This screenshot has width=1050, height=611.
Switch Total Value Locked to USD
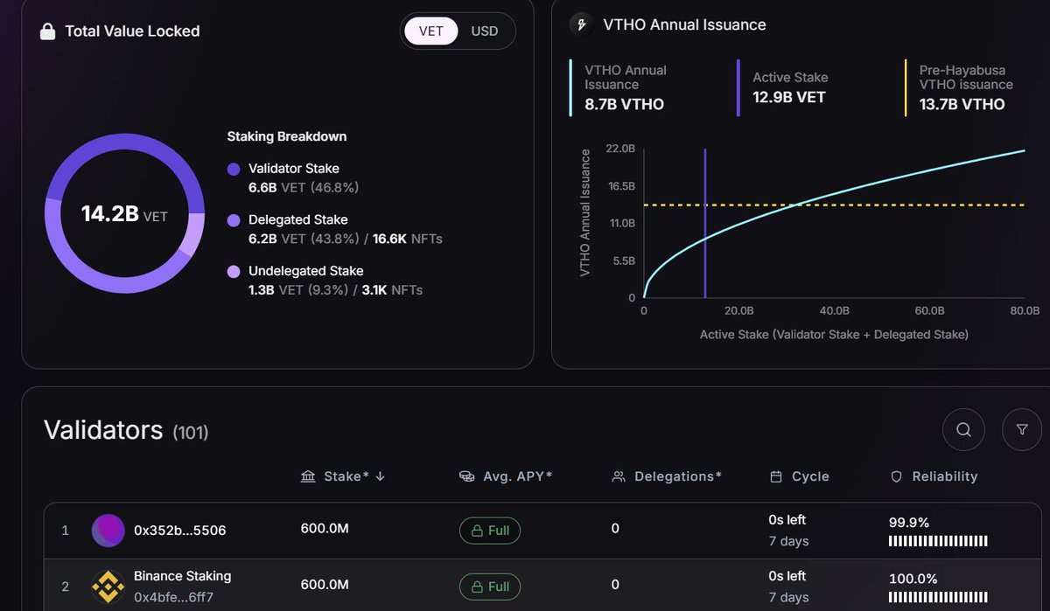click(x=485, y=31)
